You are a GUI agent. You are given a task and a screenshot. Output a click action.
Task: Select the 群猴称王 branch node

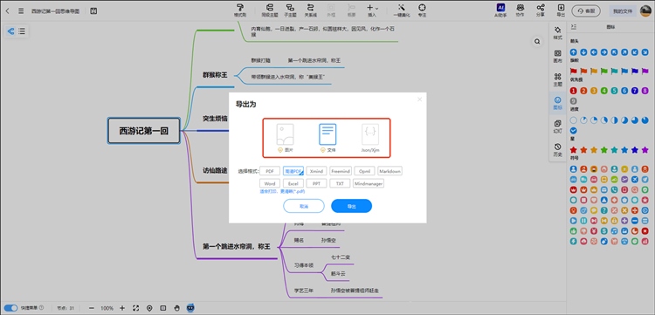click(215, 75)
